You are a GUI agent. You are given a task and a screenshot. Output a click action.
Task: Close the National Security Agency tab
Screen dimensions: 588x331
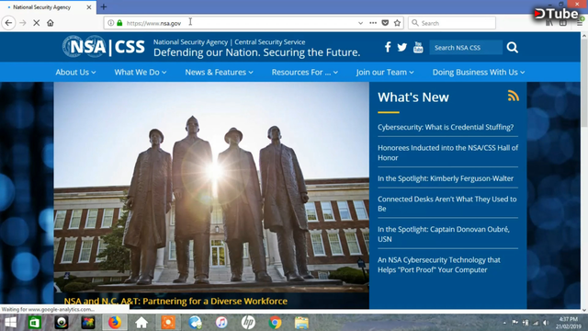89,7
